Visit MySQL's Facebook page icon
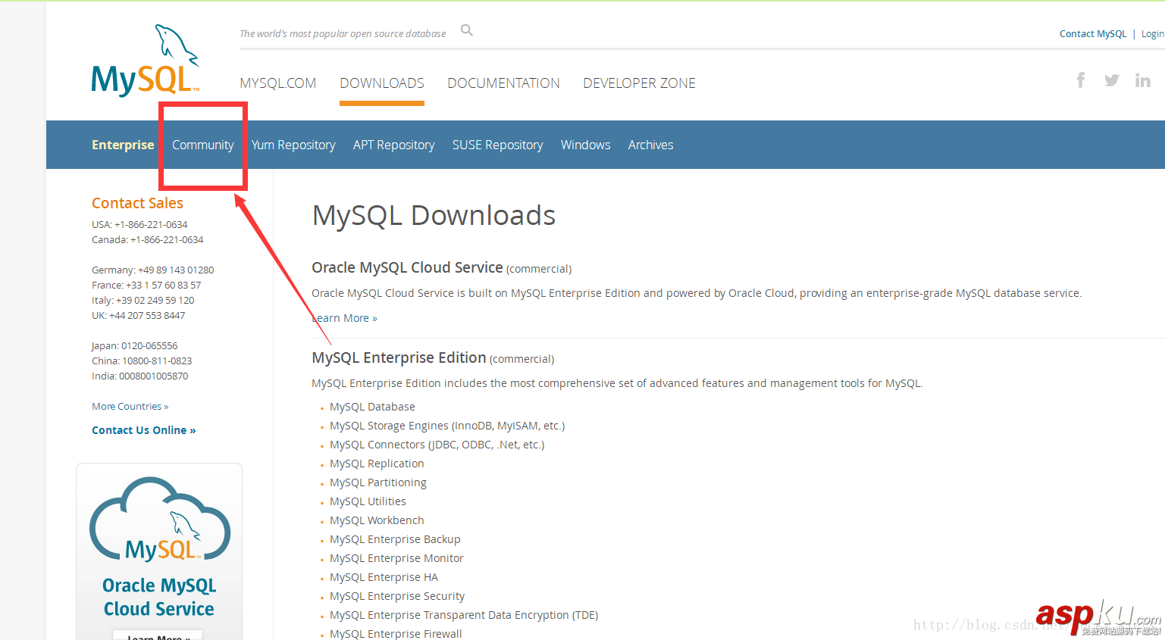The height and width of the screenshot is (640, 1165). 1081,80
